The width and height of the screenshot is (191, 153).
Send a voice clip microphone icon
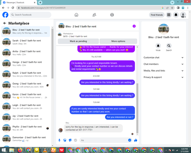tap(59, 140)
